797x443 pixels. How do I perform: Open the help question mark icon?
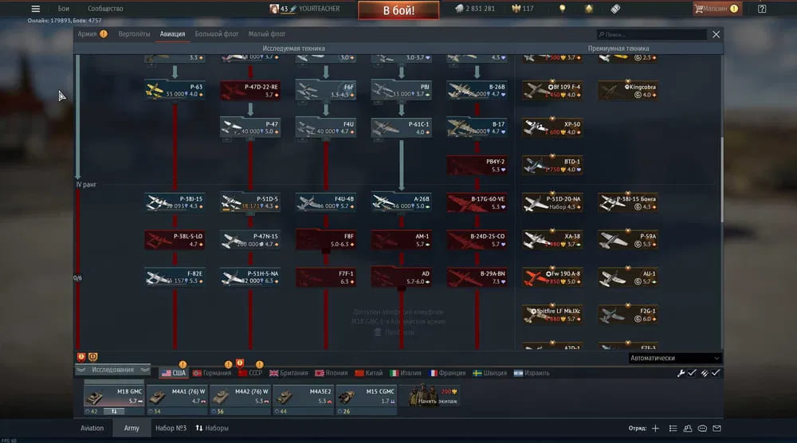pos(762,9)
